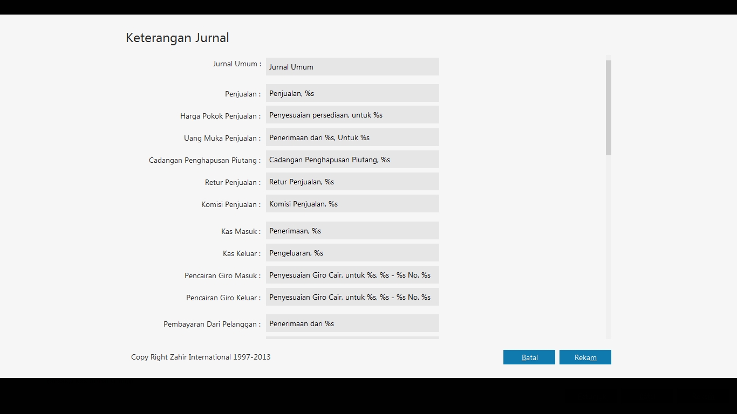Viewport: 737px width, 414px height.
Task: Click the scrollbar track below the thumb
Action: 609,248
